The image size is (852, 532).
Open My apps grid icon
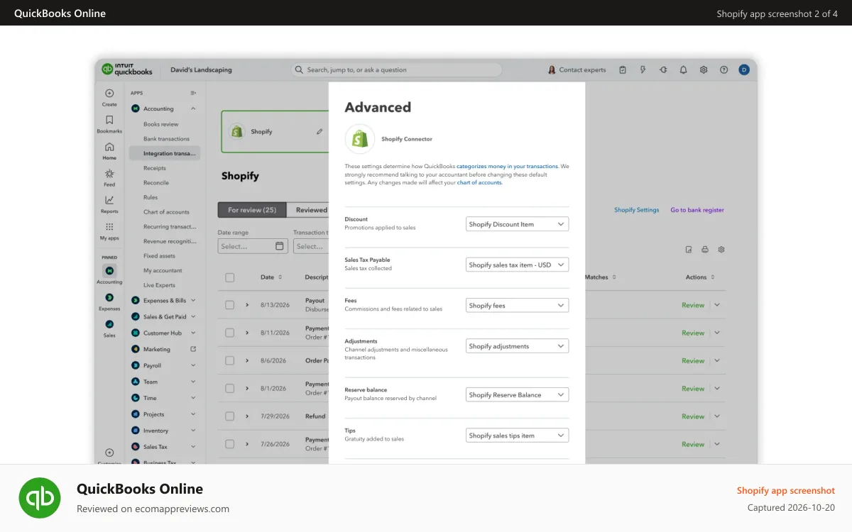pyautogui.click(x=109, y=227)
